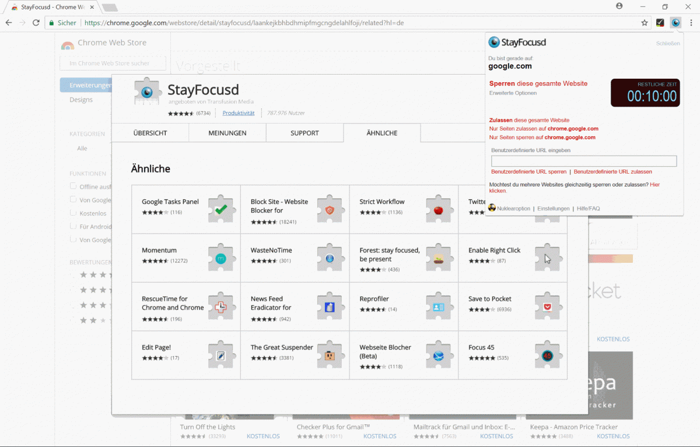The width and height of the screenshot is (700, 447).
Task: Click the Reprofiler extension icon
Action: 439,306
